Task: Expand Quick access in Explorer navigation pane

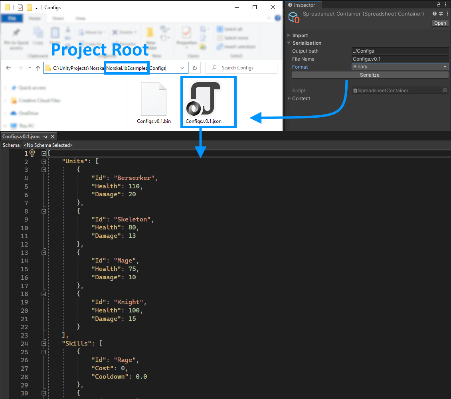Action: point(5,88)
